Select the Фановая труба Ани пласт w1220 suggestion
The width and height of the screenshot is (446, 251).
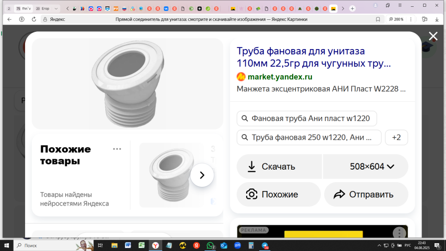[307, 118]
